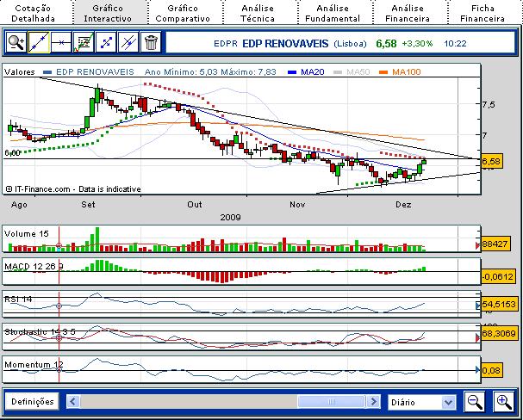The width and height of the screenshot is (523, 420).
Task: Click the trash bin delete icon
Action: coord(150,41)
